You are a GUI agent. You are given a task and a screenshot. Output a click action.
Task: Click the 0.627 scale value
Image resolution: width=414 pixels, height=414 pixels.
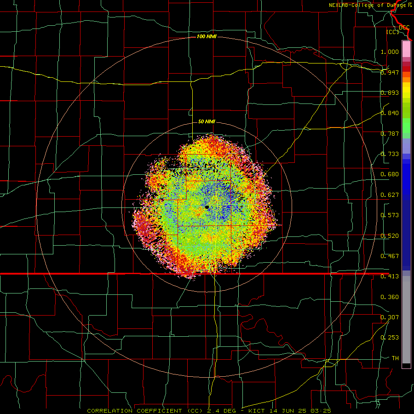click(390, 195)
